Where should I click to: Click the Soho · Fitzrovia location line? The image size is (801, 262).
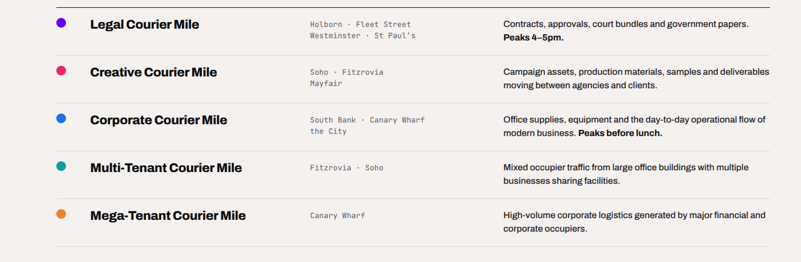pyautogui.click(x=347, y=72)
